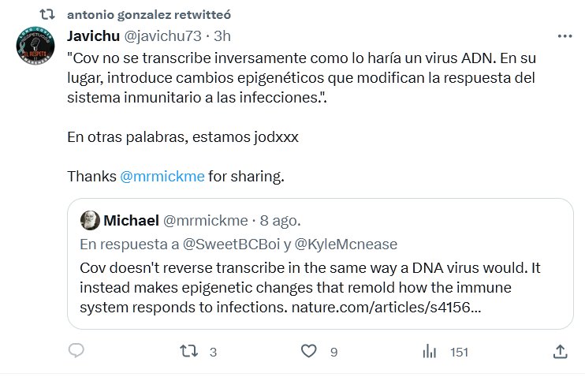The height and width of the screenshot is (377, 585).
Task: Click the 151 views count
Action: tap(459, 353)
